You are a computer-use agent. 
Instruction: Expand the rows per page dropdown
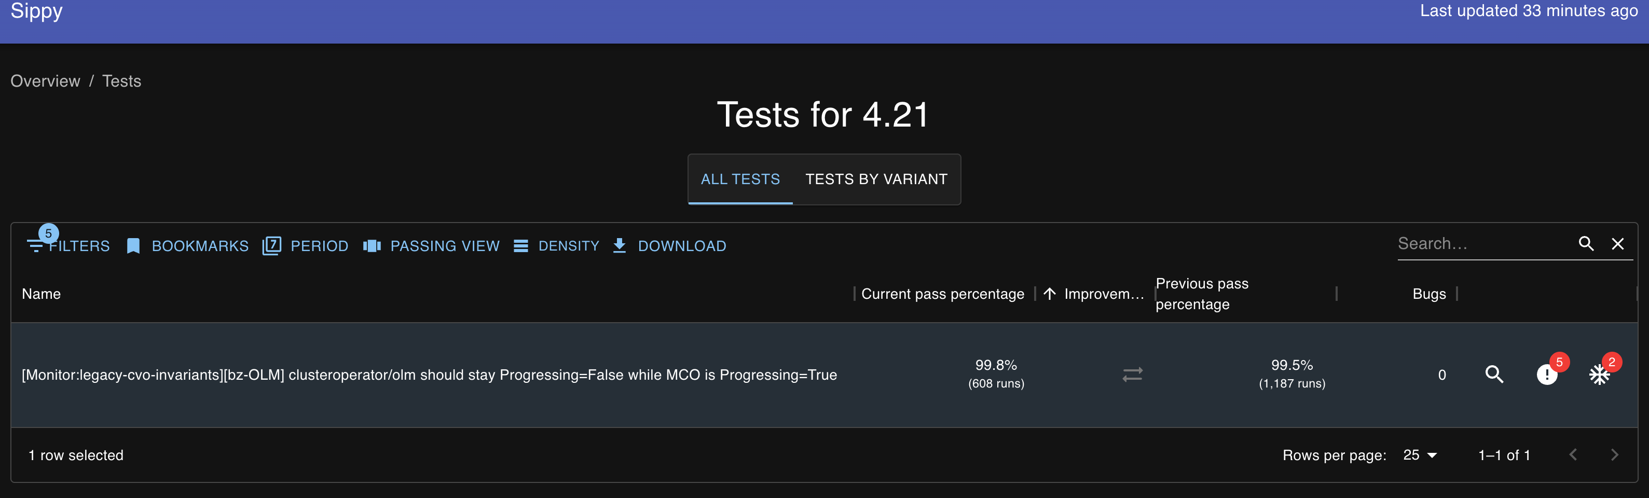click(x=1420, y=455)
